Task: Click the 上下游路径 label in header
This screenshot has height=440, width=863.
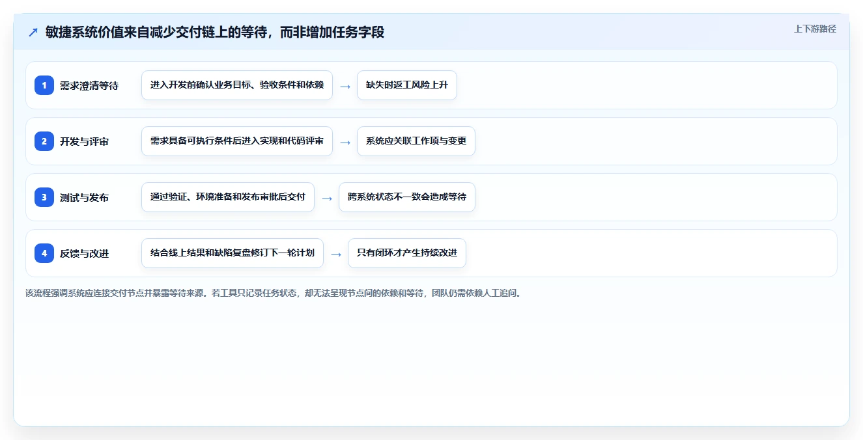Action: 815,29
